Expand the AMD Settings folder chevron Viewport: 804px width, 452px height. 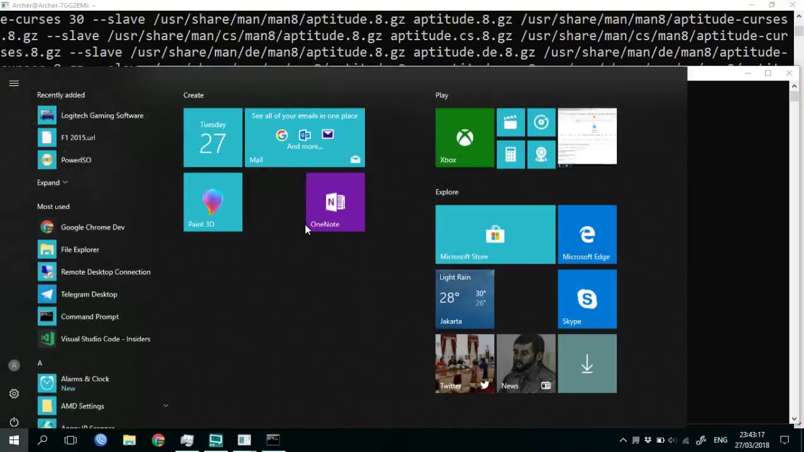tap(166, 406)
